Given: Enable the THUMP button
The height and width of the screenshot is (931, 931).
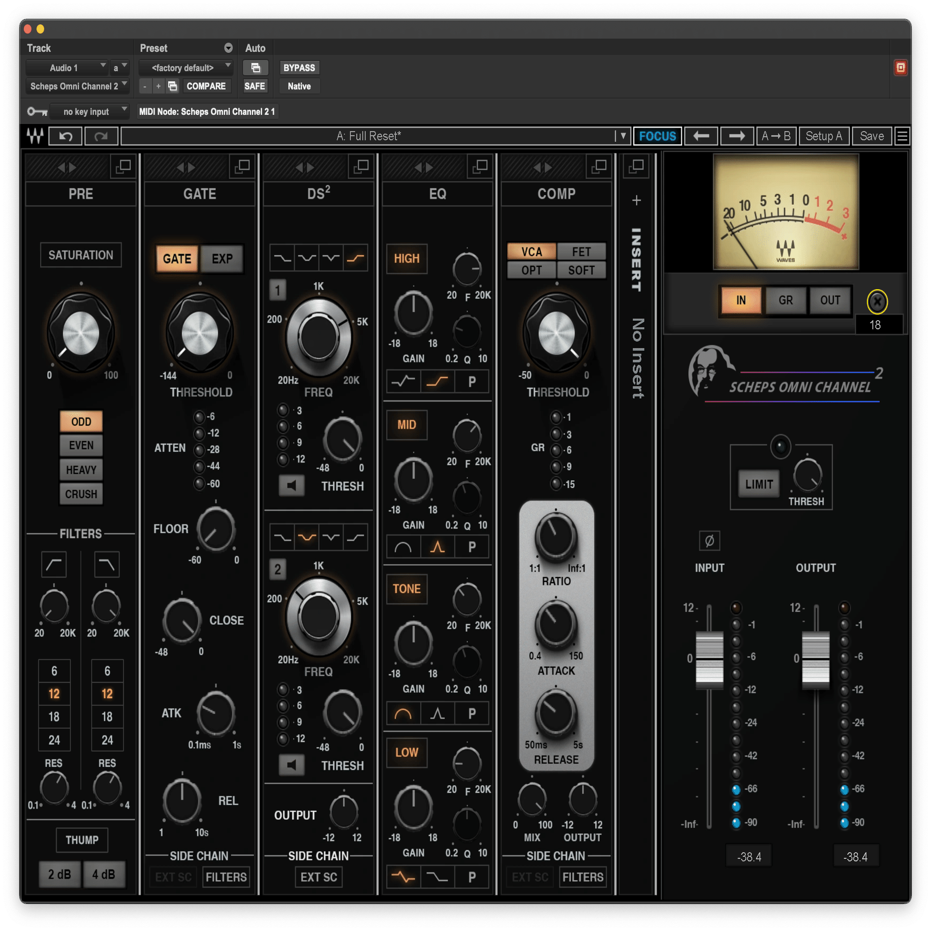Looking at the screenshot, I should click(82, 840).
